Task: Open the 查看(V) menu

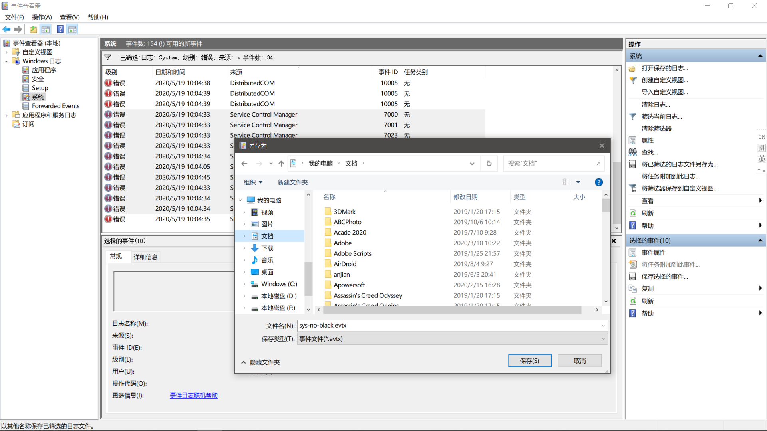Action: [x=70, y=17]
